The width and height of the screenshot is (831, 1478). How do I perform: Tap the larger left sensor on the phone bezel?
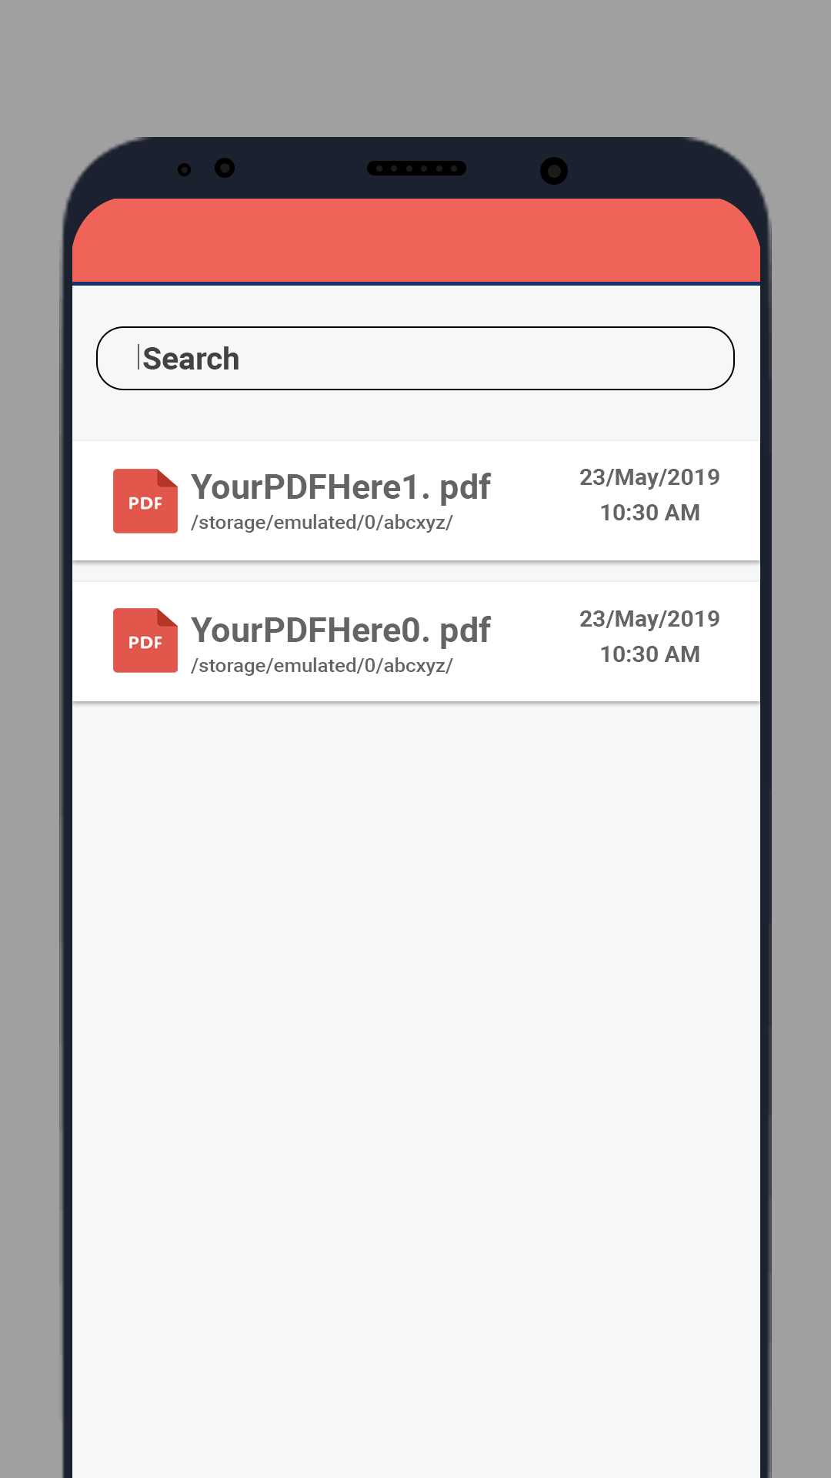pyautogui.click(x=225, y=168)
